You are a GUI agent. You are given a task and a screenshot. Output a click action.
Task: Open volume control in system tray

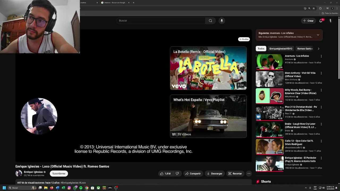pyautogui.click(x=323, y=188)
